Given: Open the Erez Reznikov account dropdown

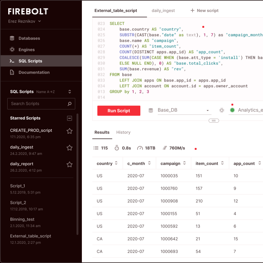Looking at the screenshot, I should 24,21.
